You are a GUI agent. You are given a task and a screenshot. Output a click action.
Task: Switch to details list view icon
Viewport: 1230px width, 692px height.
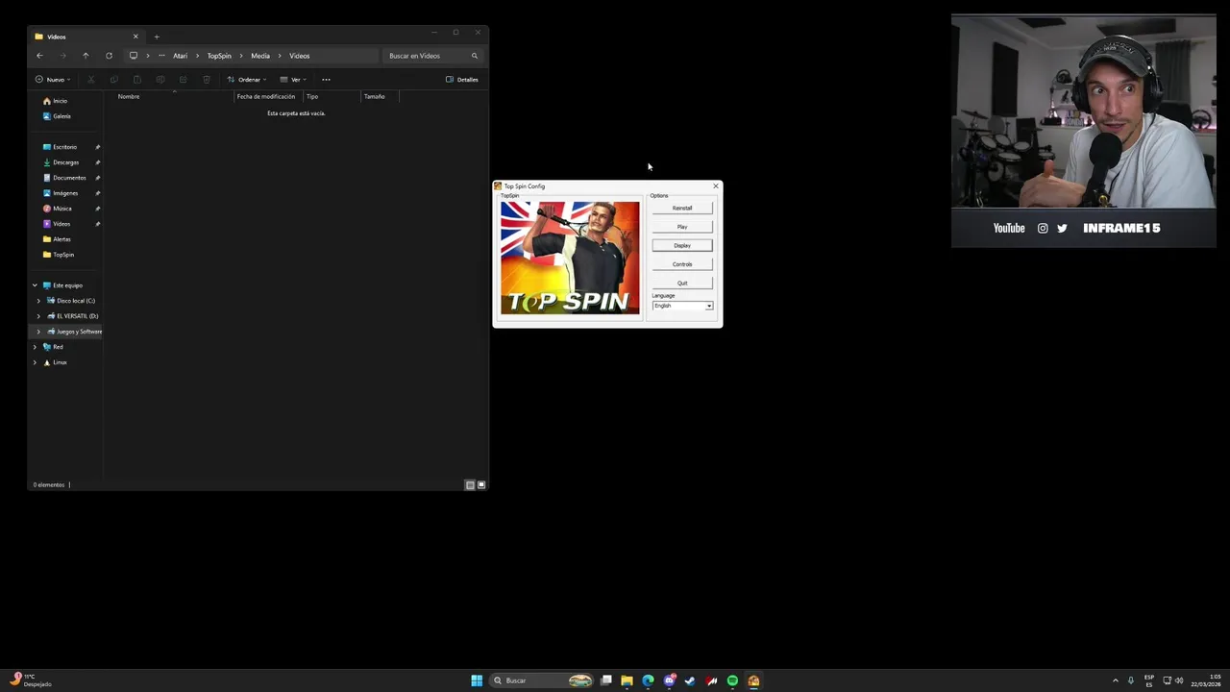point(470,484)
